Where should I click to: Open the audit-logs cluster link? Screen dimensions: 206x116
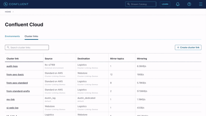tap(12, 66)
